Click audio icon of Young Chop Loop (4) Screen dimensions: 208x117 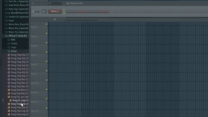click(x=9, y=111)
